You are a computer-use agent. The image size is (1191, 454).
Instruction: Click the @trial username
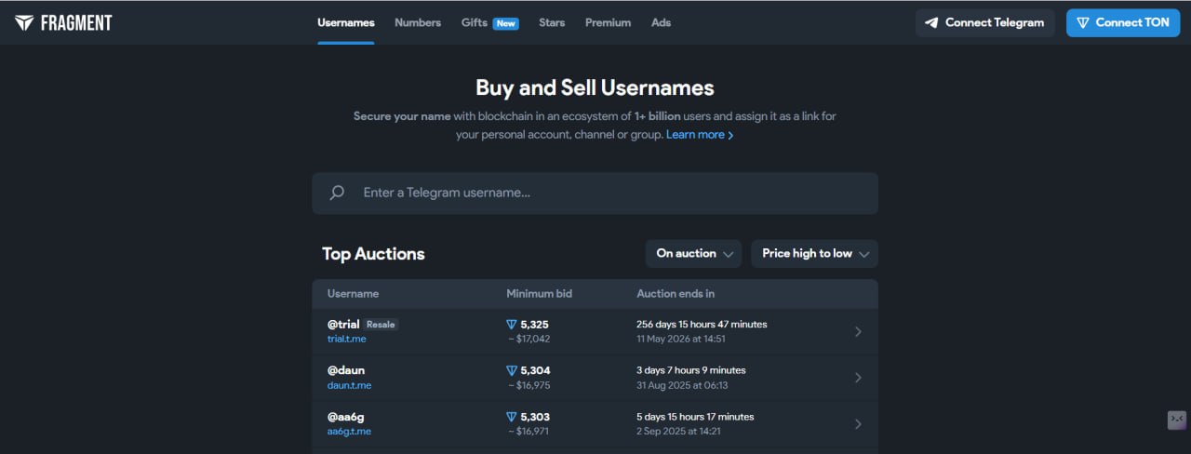click(343, 324)
